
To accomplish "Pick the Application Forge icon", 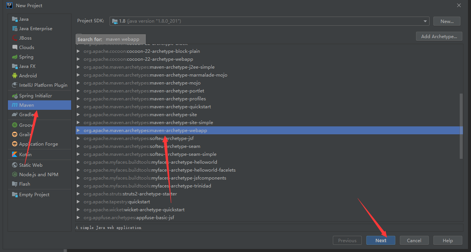I will 15,144.
